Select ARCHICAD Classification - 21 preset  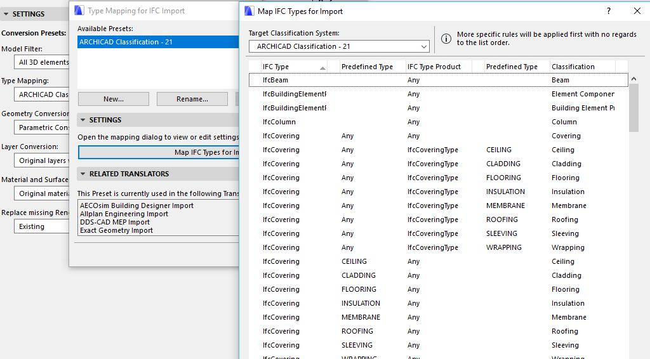point(158,42)
